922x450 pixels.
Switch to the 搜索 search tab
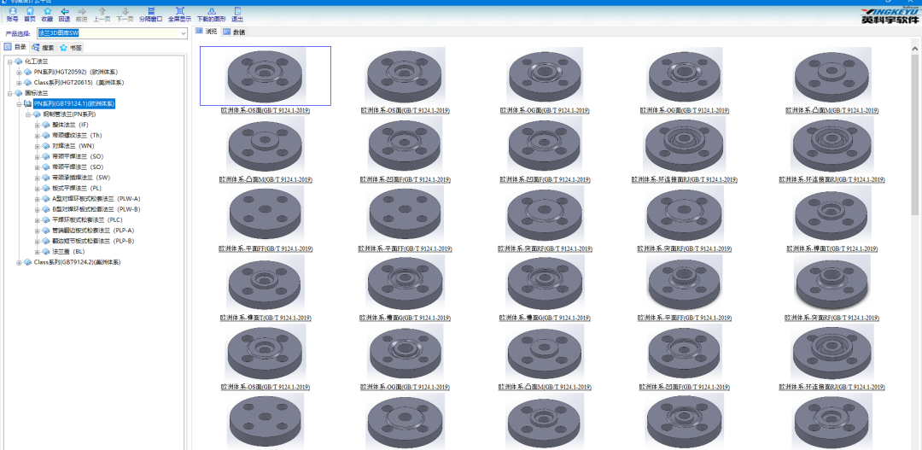click(44, 48)
